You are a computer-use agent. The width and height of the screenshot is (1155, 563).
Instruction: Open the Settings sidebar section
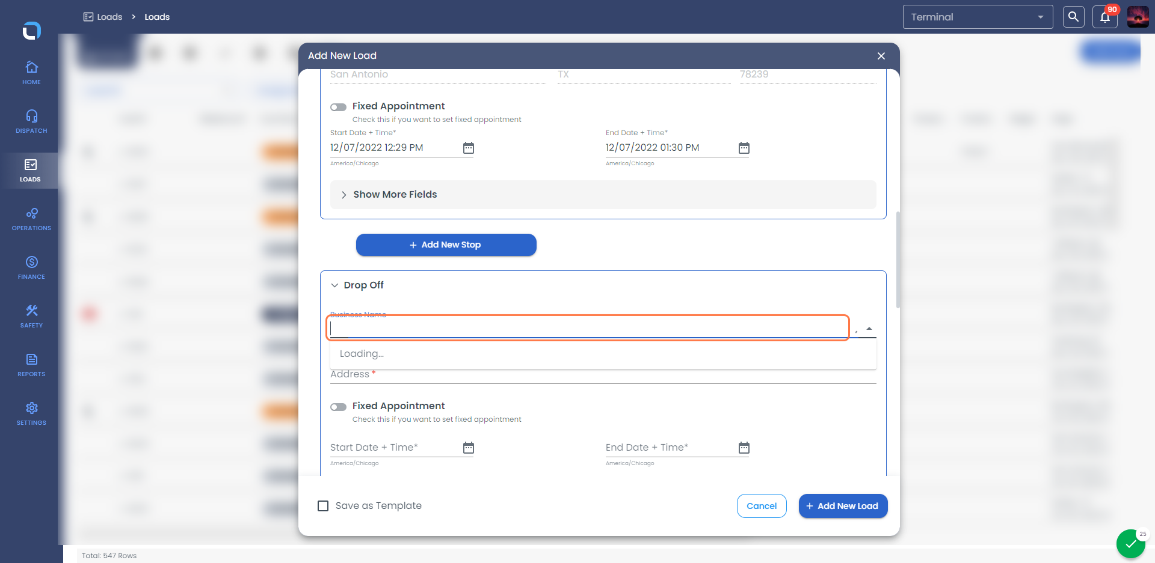[31, 414]
